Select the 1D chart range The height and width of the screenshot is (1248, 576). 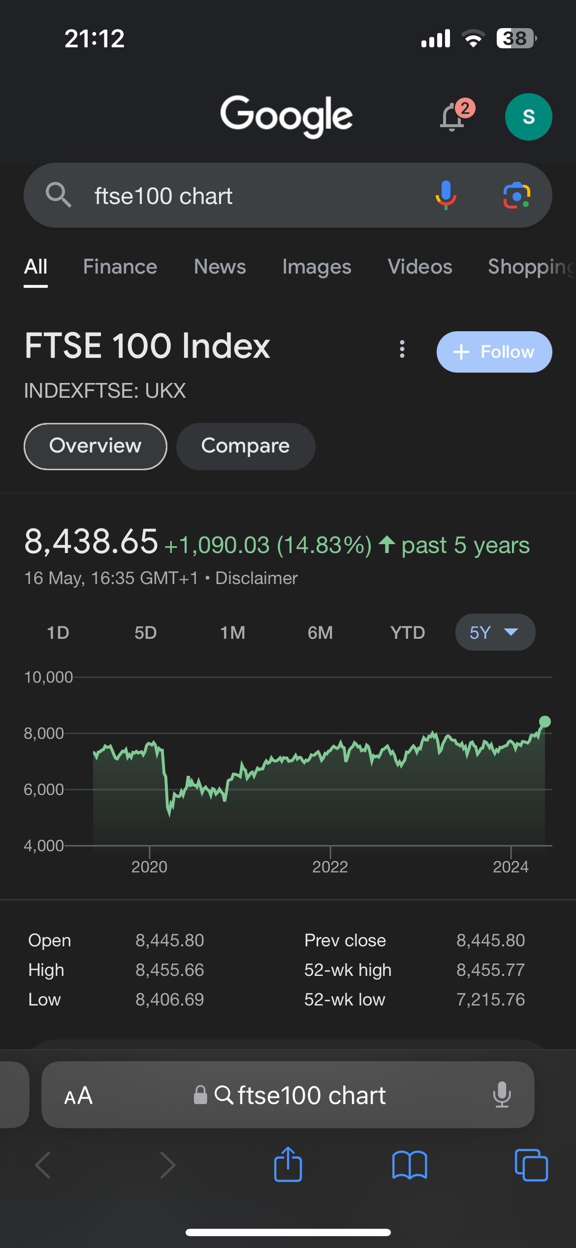(58, 632)
